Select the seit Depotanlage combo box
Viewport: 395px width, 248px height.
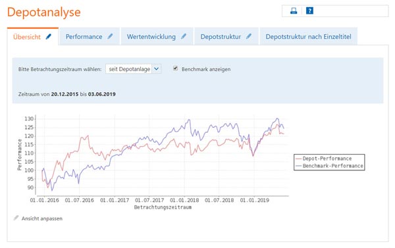(x=133, y=68)
